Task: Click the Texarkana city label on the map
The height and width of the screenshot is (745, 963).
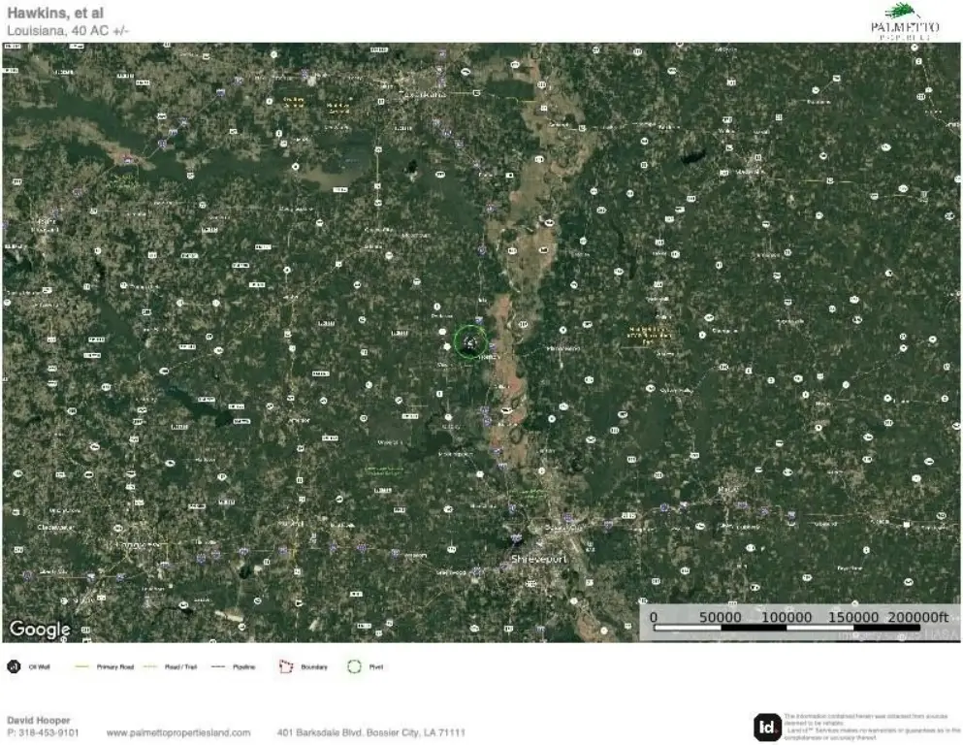Action: (x=424, y=95)
